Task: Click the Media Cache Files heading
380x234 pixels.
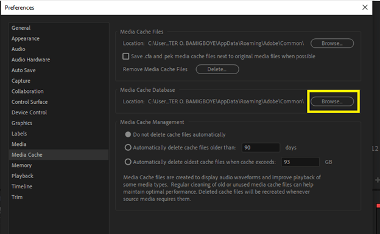Action: [x=142, y=32]
